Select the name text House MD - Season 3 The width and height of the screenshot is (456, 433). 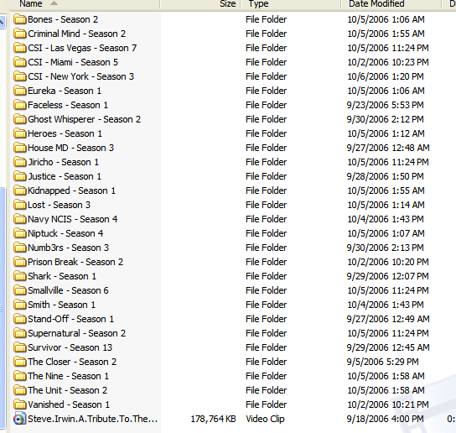tap(70, 148)
